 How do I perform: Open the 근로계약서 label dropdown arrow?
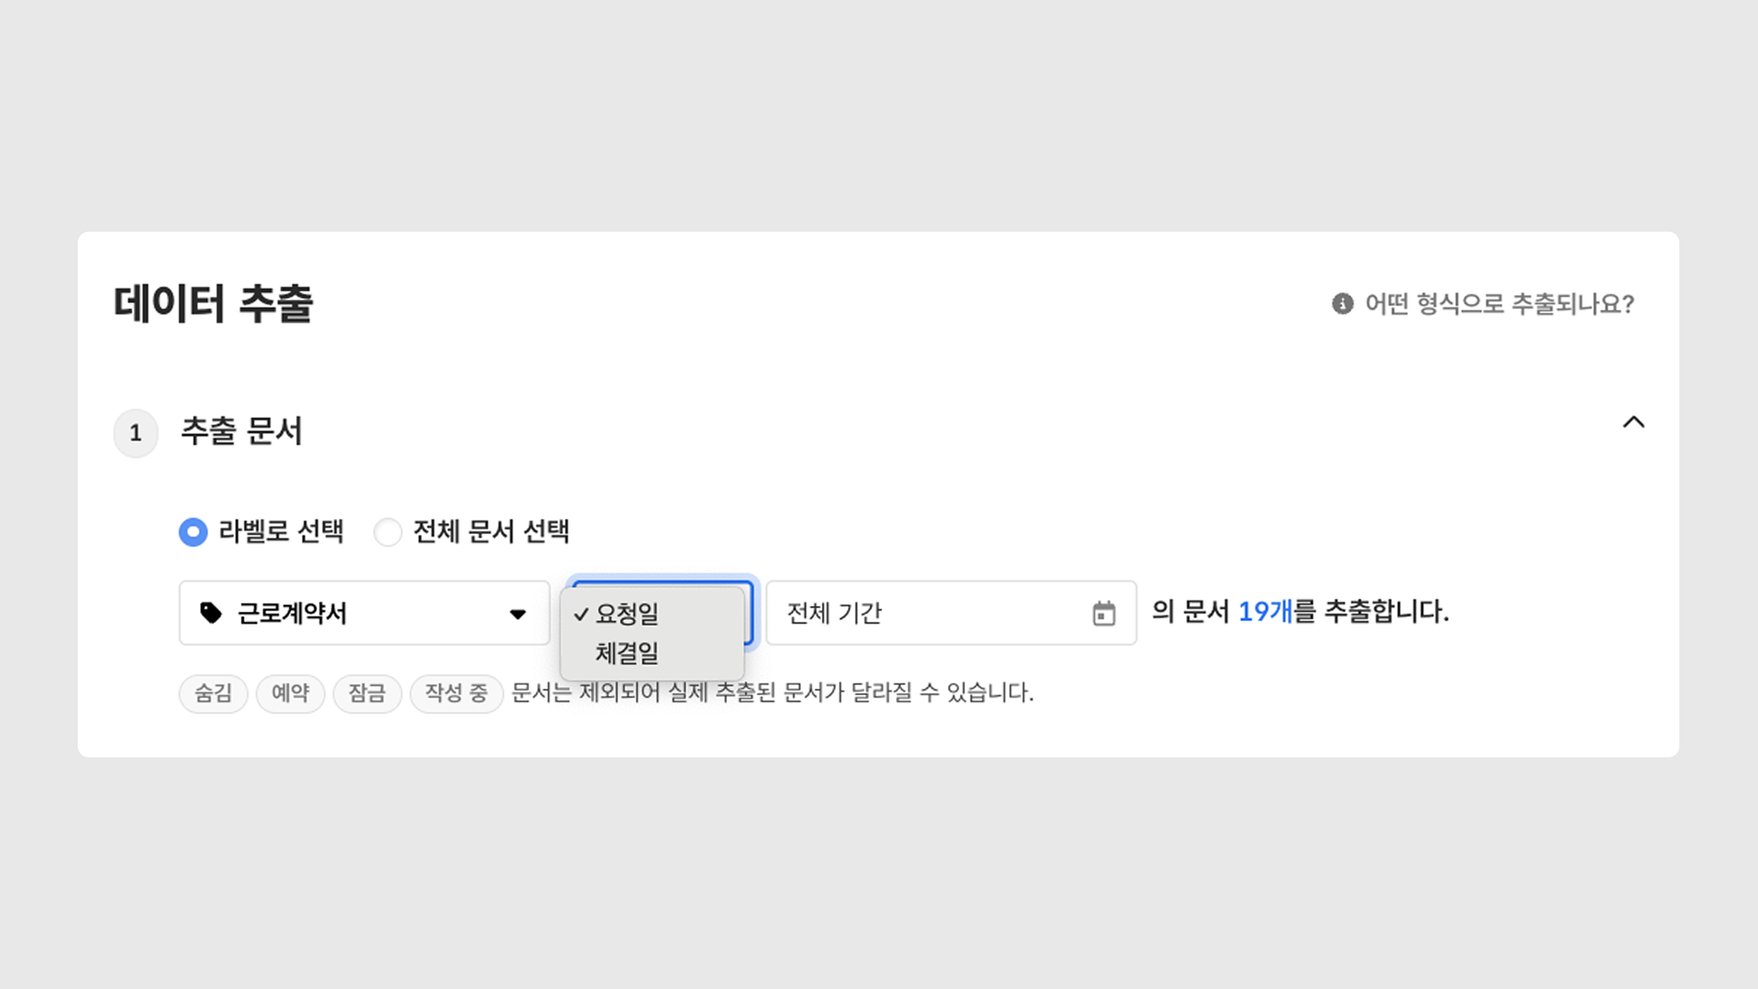click(x=518, y=614)
